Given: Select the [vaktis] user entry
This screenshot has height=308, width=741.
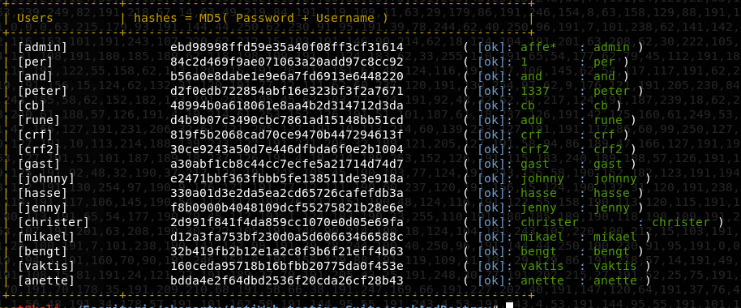Looking at the screenshot, I should 46,267.
